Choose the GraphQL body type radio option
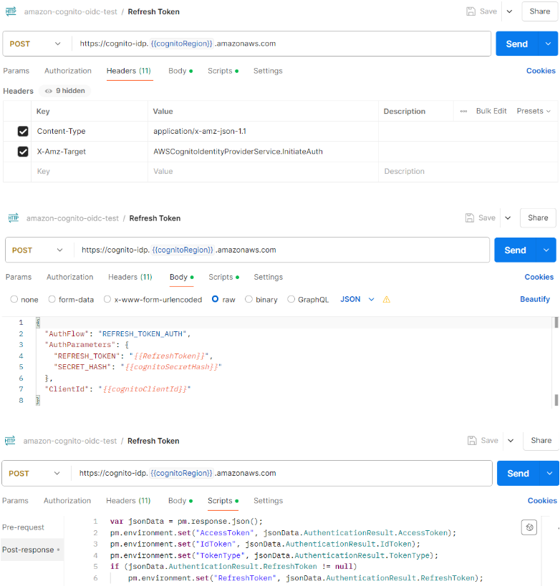Screen dimensions: 560x586 click(x=291, y=300)
